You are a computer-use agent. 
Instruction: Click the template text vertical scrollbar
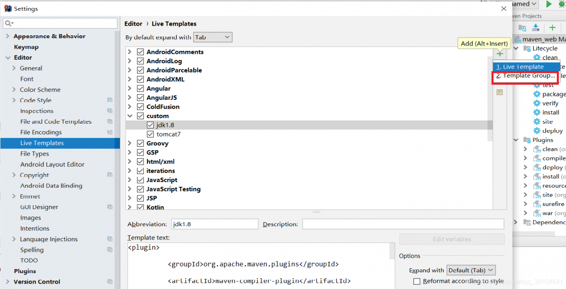coord(392,251)
